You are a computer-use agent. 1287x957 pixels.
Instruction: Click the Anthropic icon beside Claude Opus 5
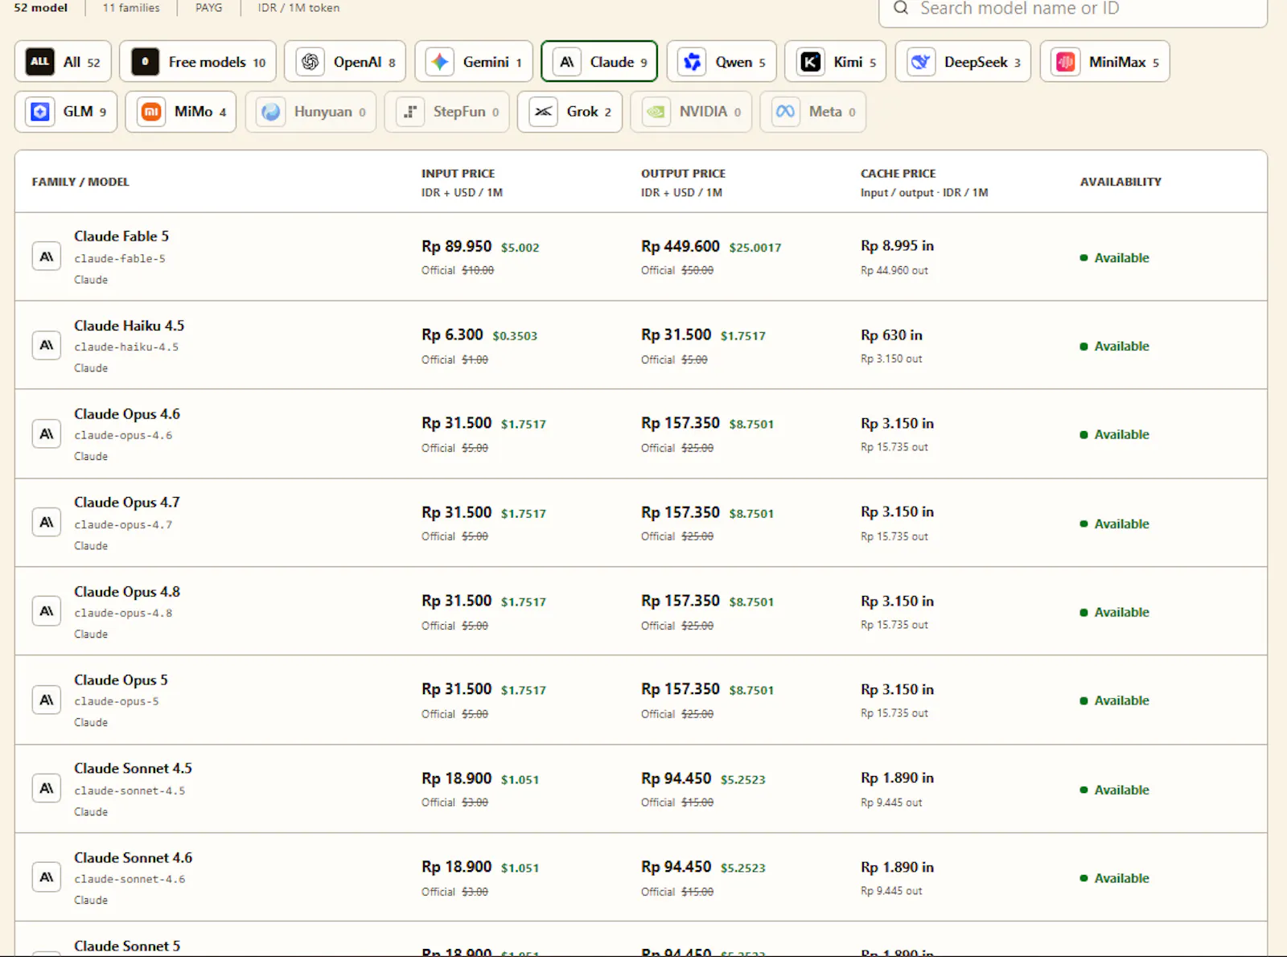[x=47, y=700]
